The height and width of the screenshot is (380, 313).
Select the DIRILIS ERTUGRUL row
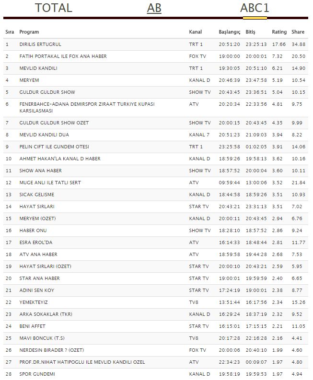point(155,45)
